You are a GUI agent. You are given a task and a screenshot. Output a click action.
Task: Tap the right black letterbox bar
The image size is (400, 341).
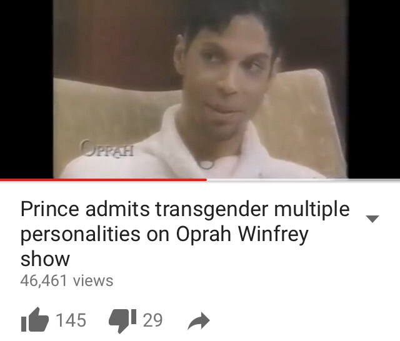click(374, 89)
